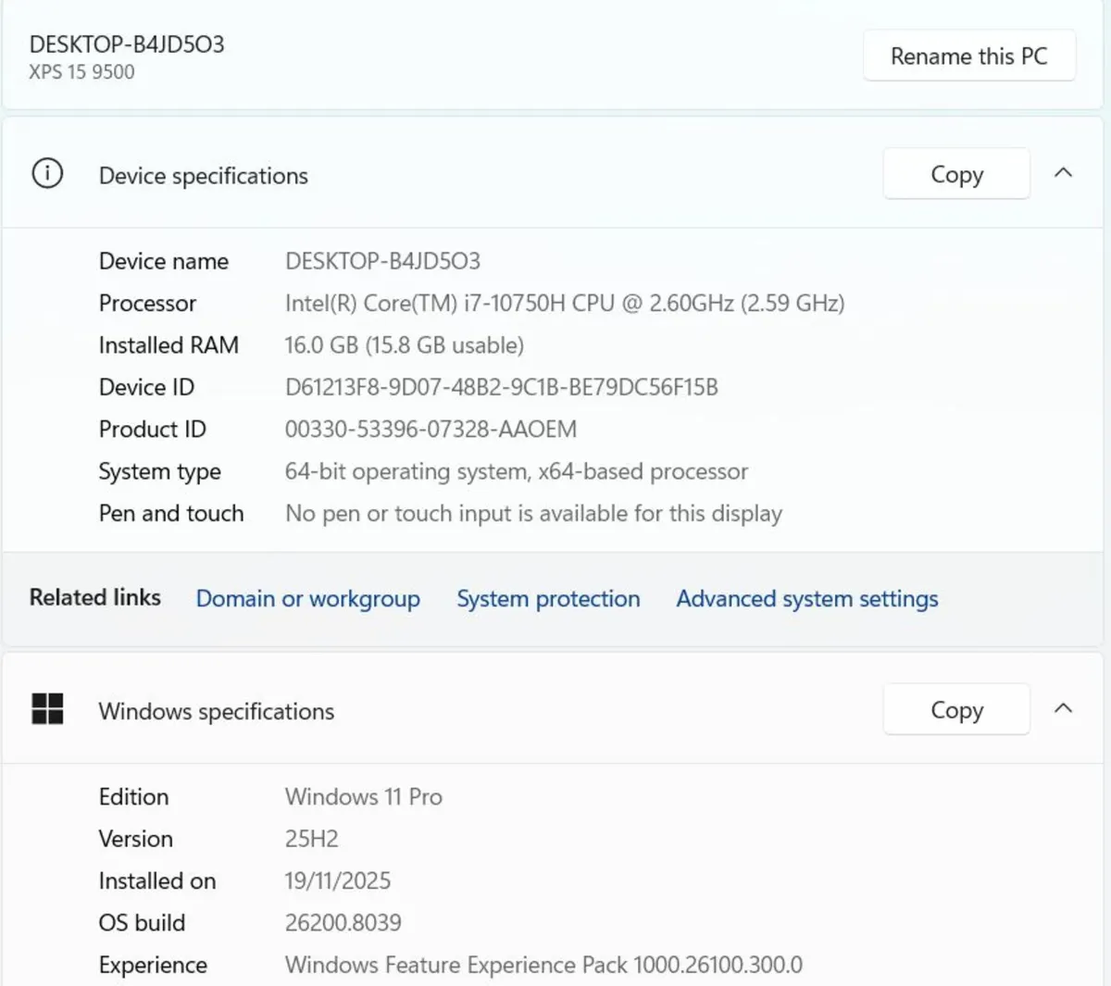Select the Device ID value D61213F8
Screen dimensions: 1111x986
(x=502, y=387)
